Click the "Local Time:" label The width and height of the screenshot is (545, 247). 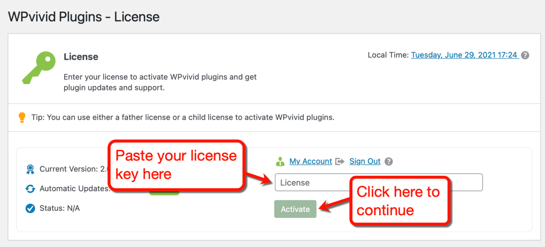388,55
